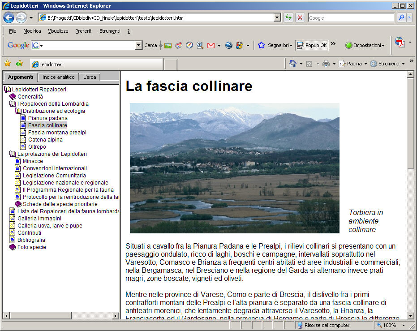Open the Convenzioni internazionali topic
Image resolution: width=417 pixels, height=331 pixels.
[55, 168]
